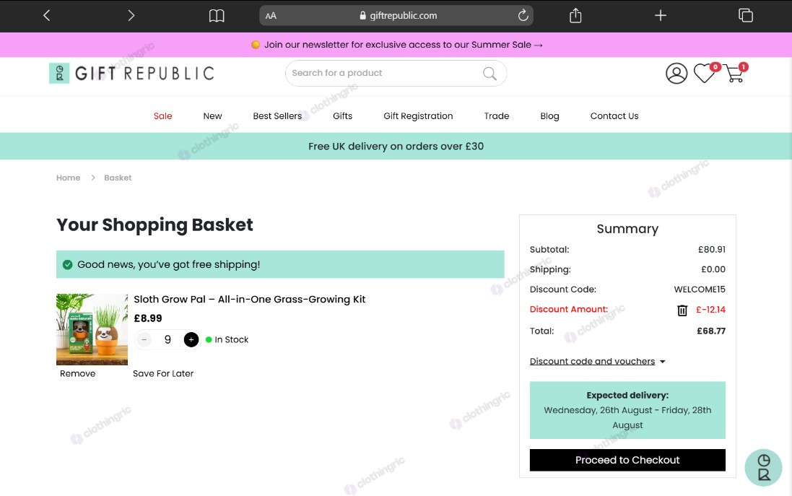Increase sloth kit quantity with plus button
The height and width of the screenshot is (496, 792).
191,340
